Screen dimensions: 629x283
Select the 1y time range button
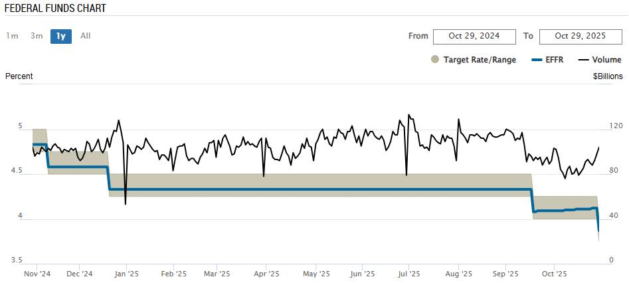(x=61, y=36)
